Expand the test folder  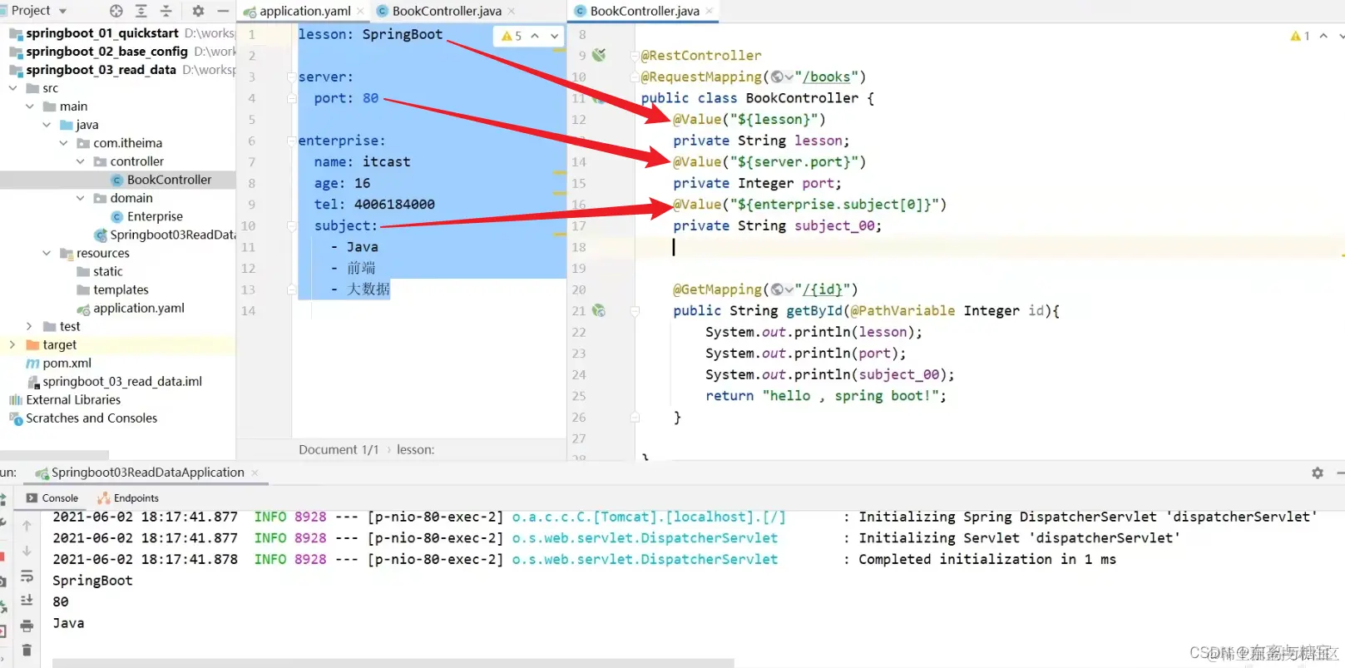[x=30, y=326]
